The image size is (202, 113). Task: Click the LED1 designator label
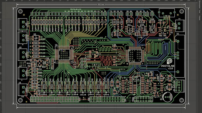112,34
